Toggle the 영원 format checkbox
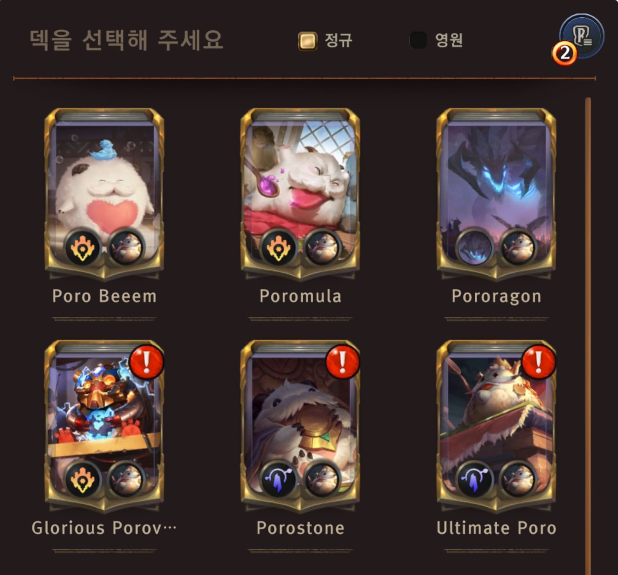 click(x=418, y=40)
